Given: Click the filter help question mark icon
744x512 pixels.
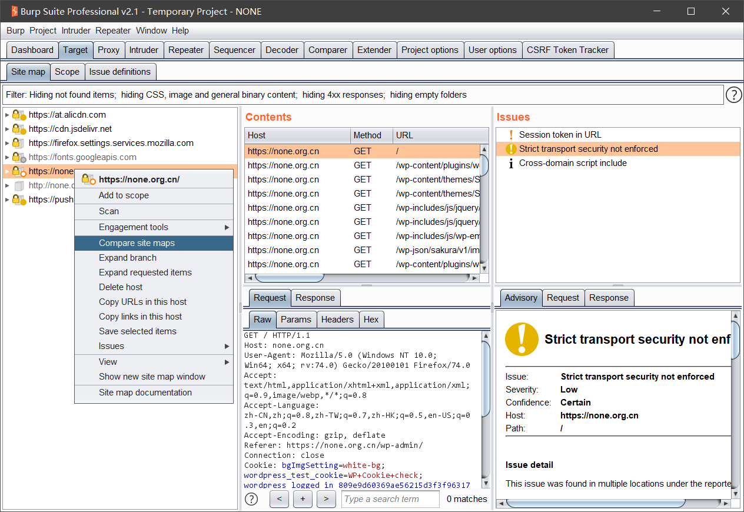Looking at the screenshot, I should [x=733, y=95].
